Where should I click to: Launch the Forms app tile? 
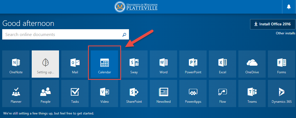[x=282, y=64]
